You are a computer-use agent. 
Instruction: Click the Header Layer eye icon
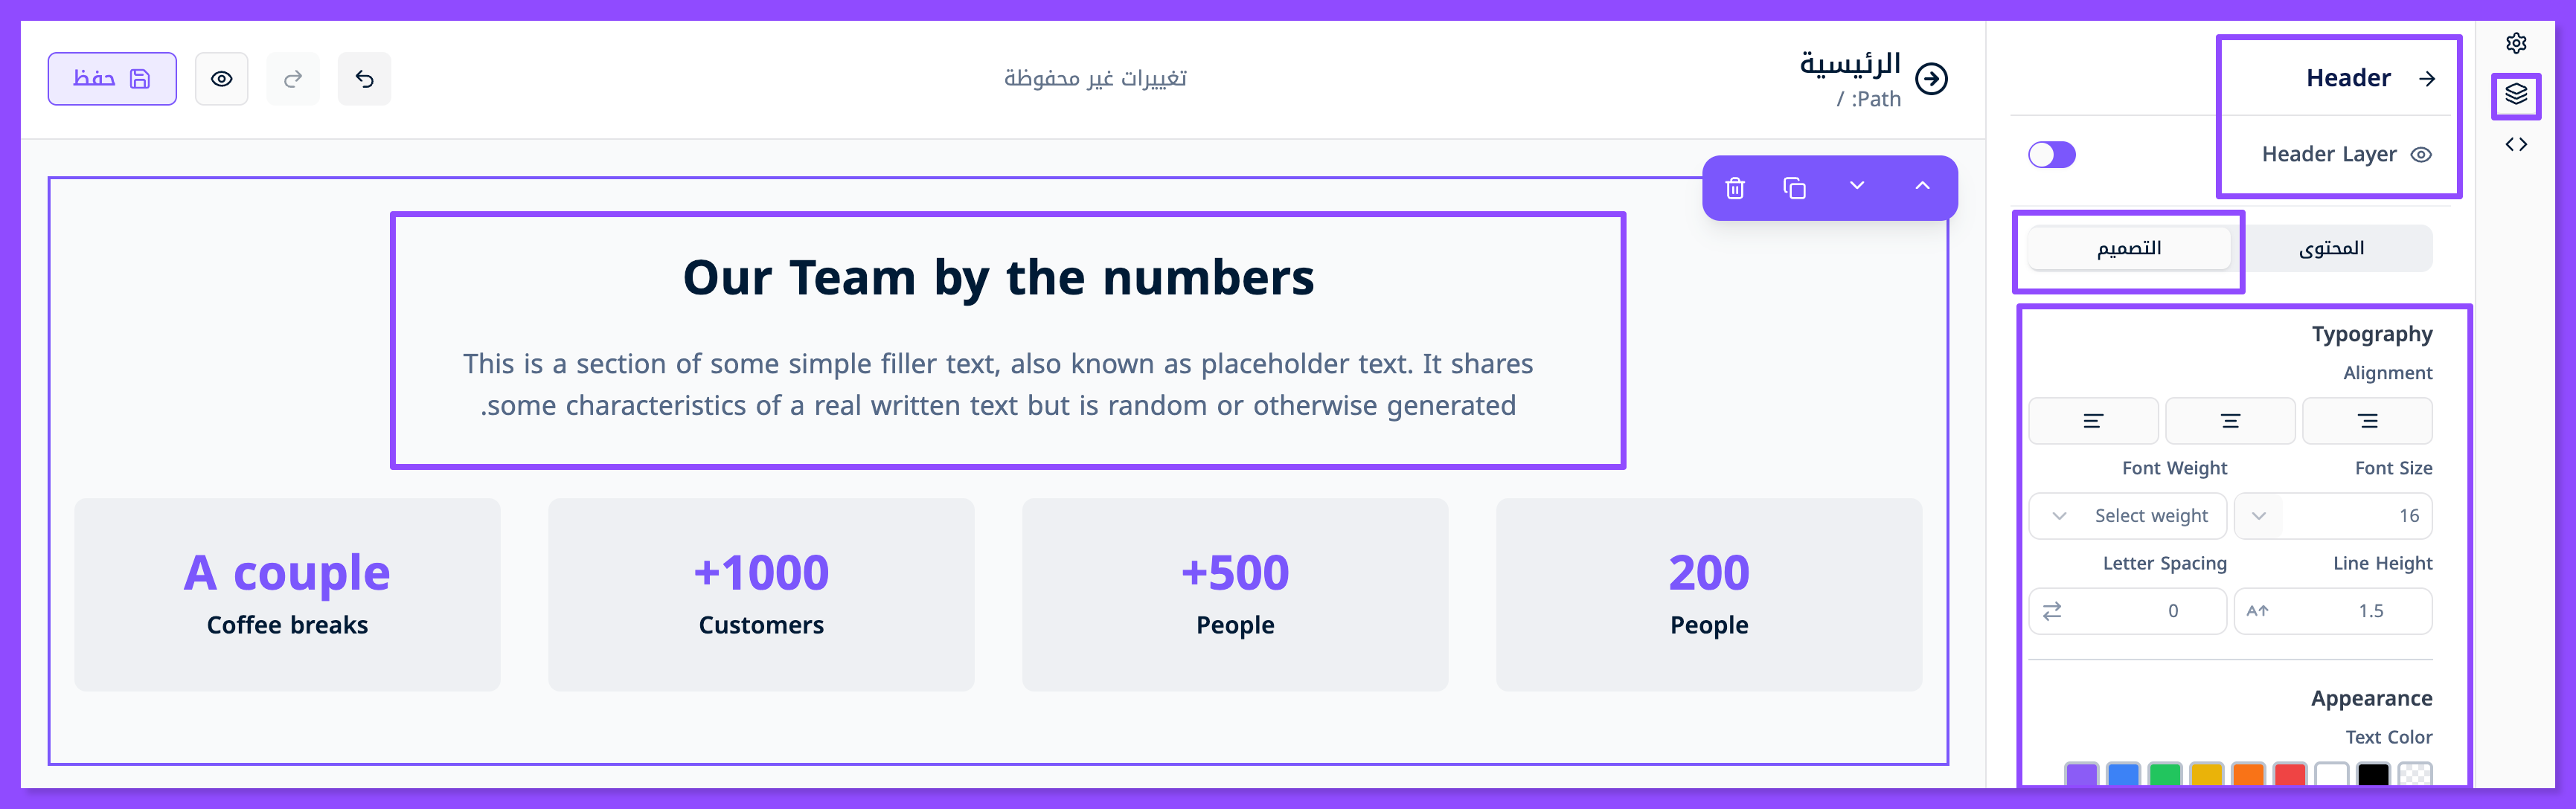2421,155
